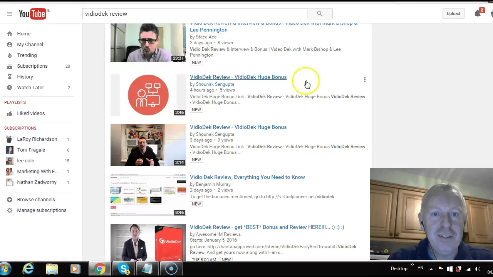Open the 29:31 Stace Ace video thumbnail
Viewport: 493px width, 277px height.
point(148,42)
